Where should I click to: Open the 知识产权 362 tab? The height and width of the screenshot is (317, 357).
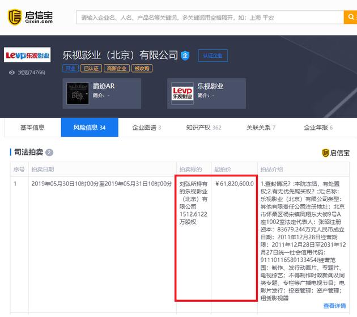coord(204,128)
